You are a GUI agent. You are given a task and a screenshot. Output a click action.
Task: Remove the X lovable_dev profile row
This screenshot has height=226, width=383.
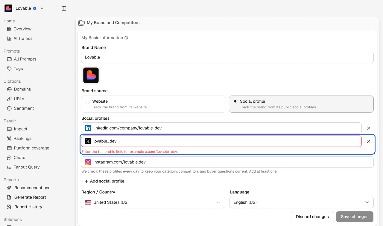click(x=369, y=141)
